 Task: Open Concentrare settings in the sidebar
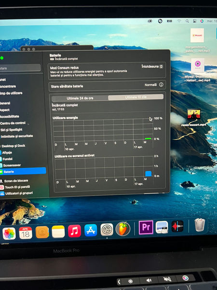point(8,87)
